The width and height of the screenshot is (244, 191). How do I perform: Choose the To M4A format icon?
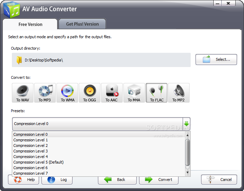tap(134, 93)
